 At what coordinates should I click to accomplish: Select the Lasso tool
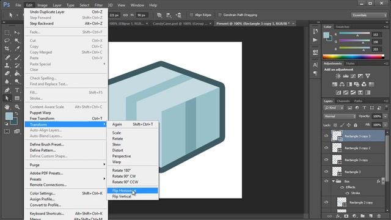click(7, 41)
